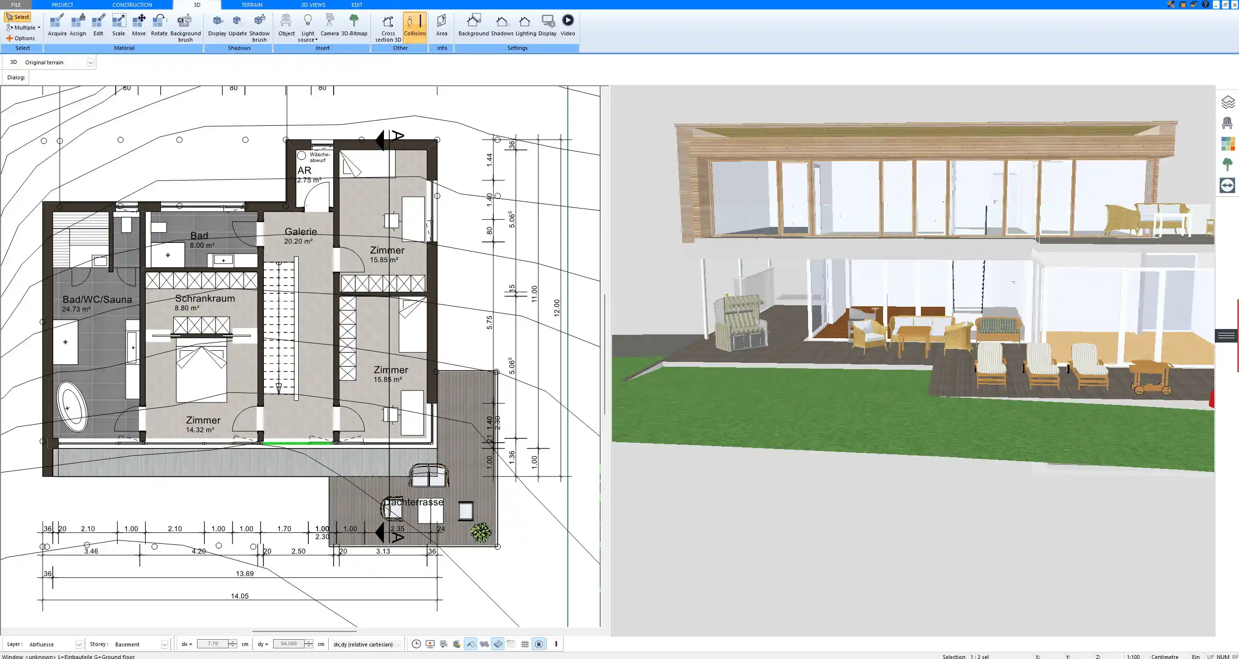Click the window layout icon in title bar
This screenshot has width=1239, height=659.
coord(1183,4)
